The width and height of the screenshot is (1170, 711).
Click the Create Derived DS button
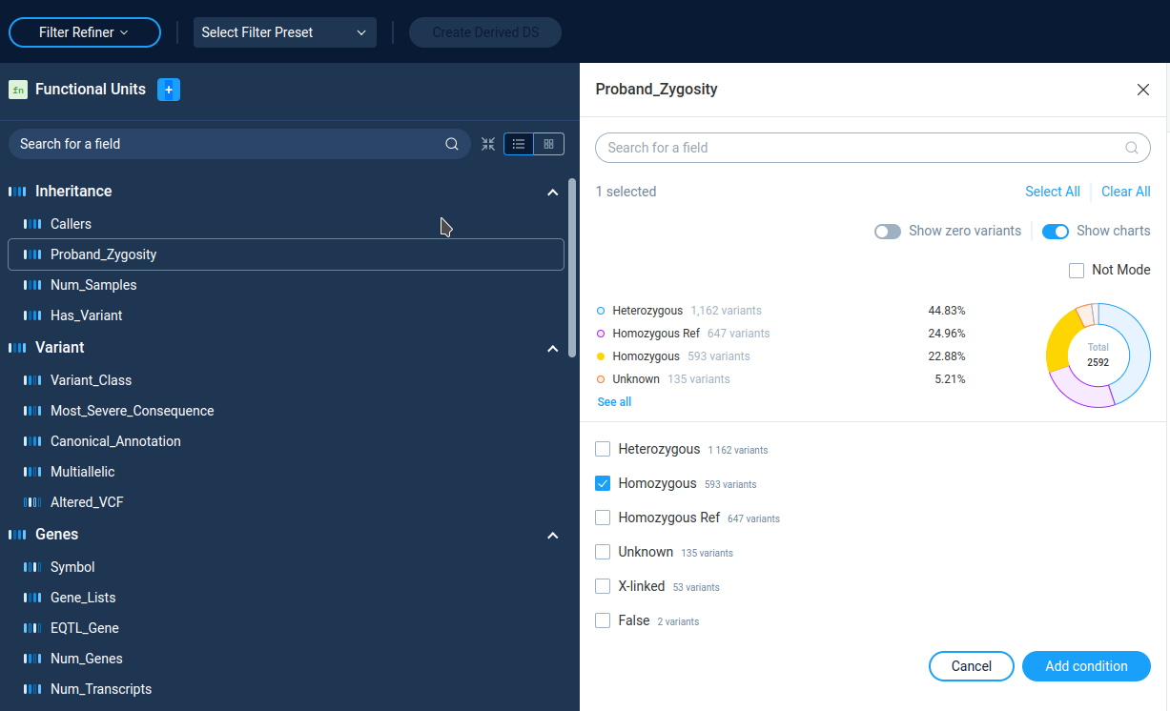click(x=485, y=32)
